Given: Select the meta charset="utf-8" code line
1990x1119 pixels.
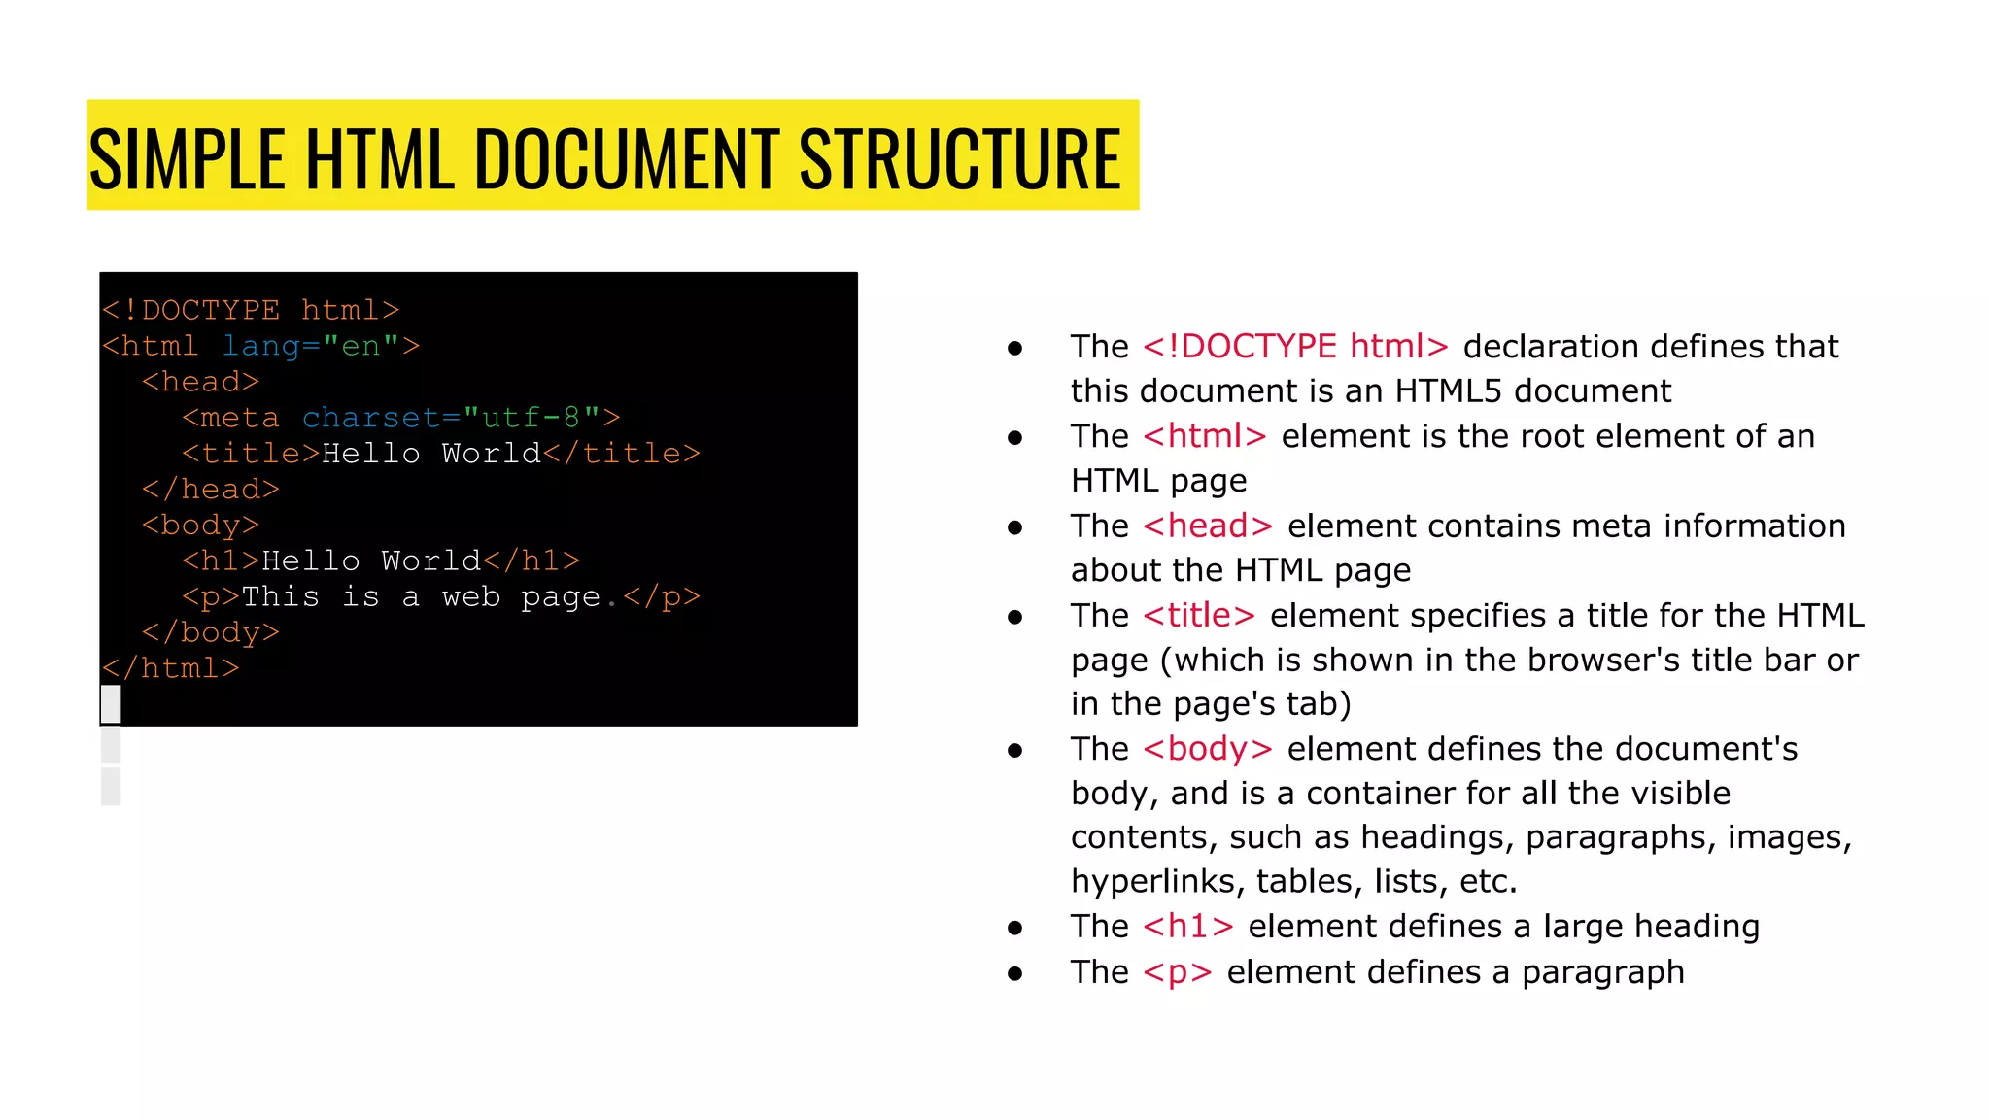Looking at the screenshot, I should pos(400,418).
